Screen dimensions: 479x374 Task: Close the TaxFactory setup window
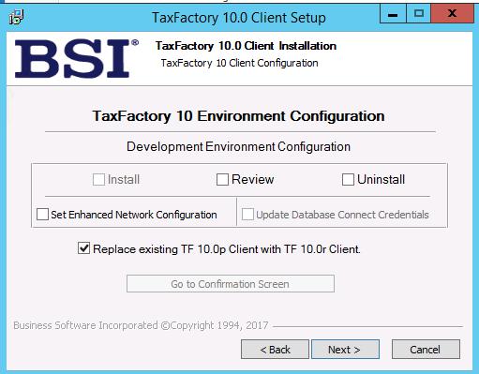tap(452, 13)
